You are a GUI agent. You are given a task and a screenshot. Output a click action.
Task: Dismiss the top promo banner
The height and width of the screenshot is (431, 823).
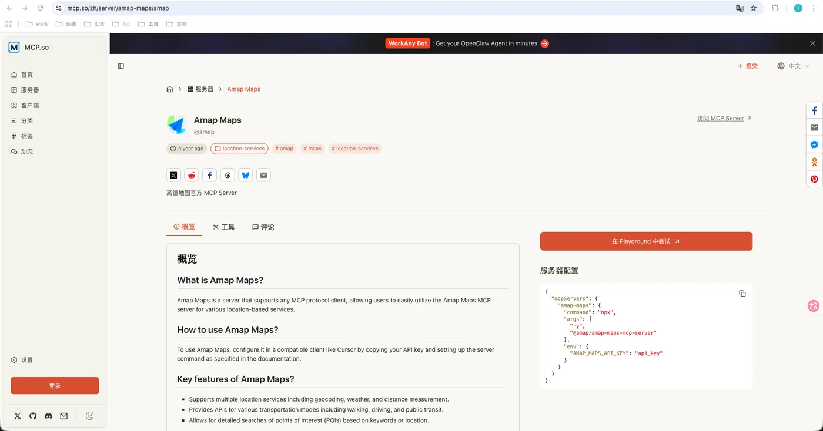coord(812,43)
